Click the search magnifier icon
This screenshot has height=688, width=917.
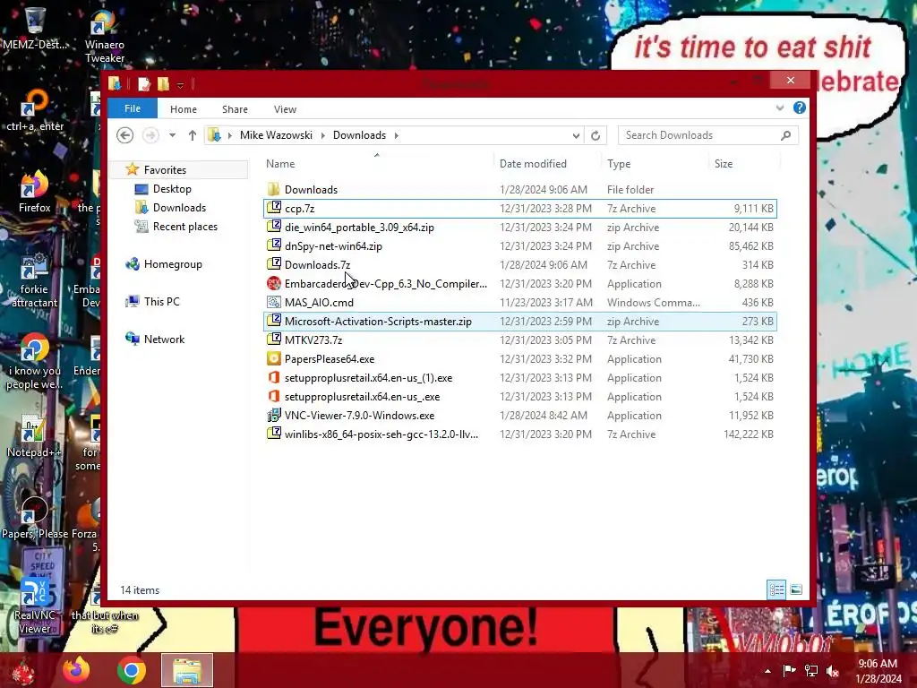coord(786,135)
